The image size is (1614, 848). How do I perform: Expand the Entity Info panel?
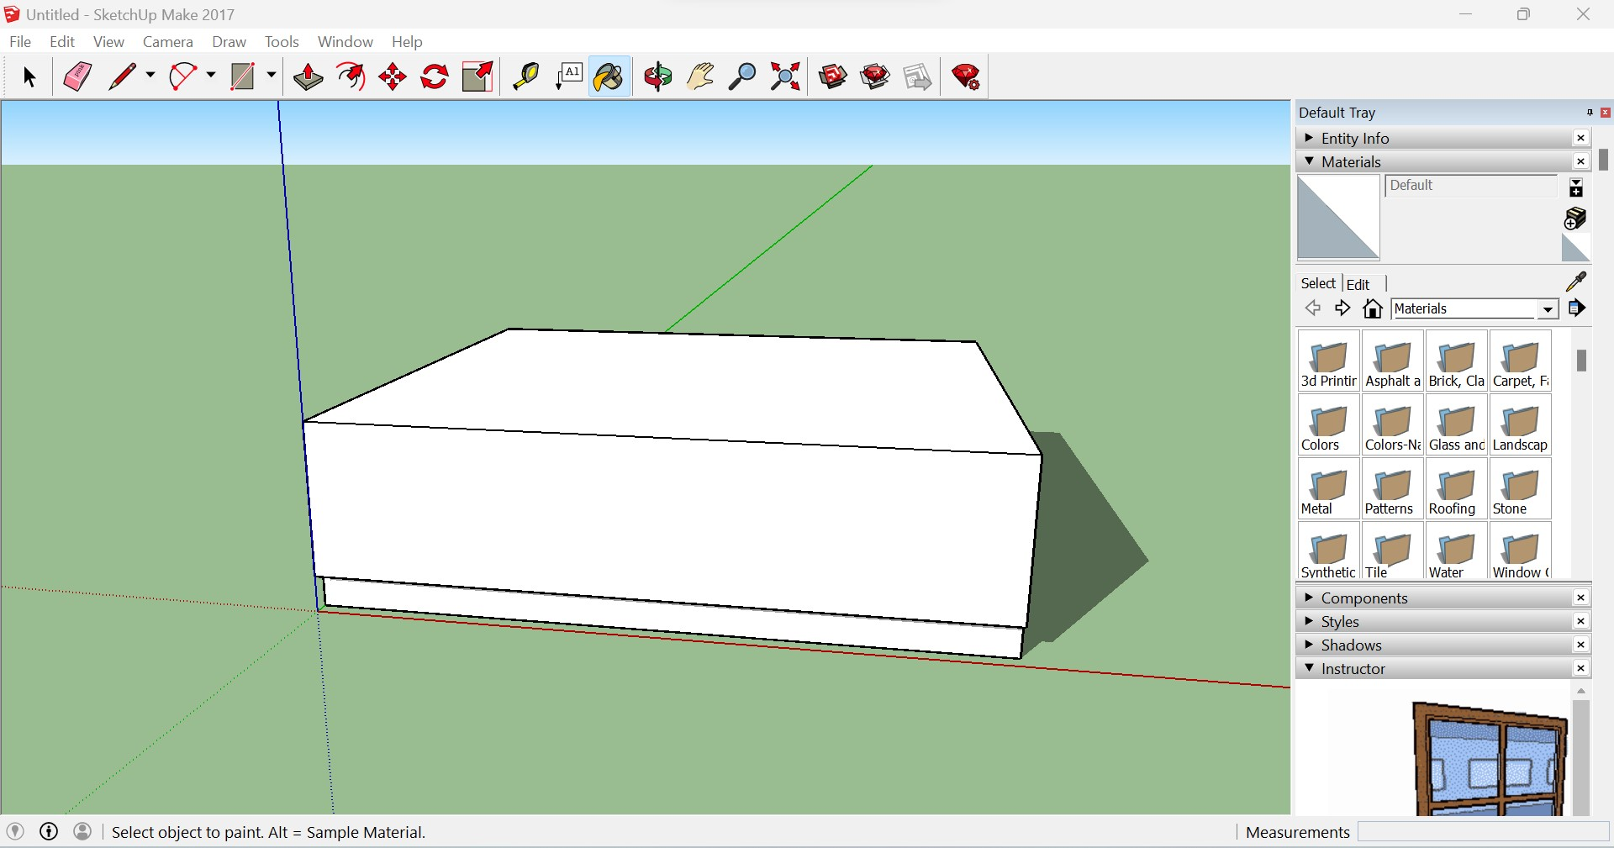tap(1310, 138)
